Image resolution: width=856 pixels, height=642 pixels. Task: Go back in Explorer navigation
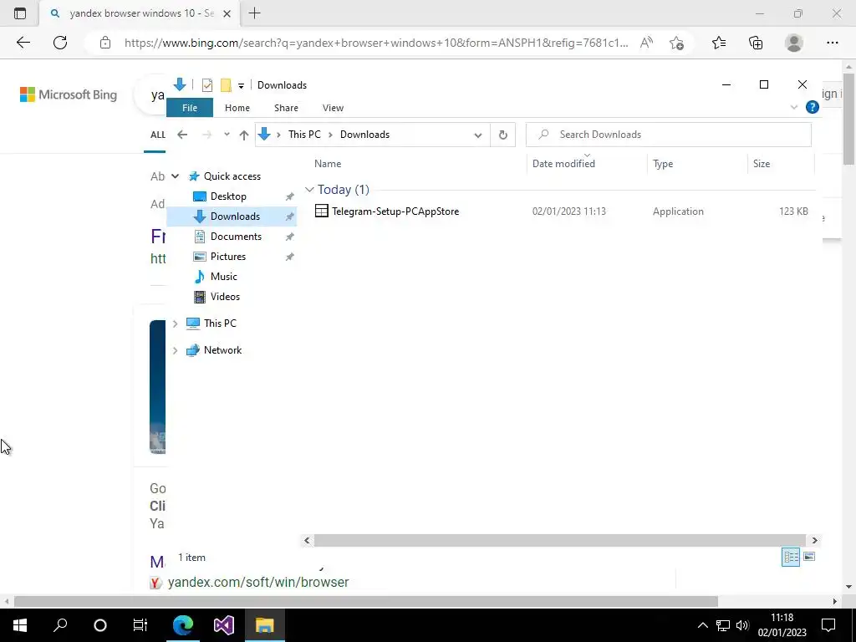tap(182, 135)
